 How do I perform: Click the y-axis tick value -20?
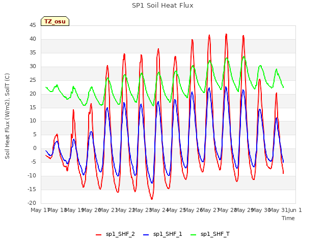32,203
